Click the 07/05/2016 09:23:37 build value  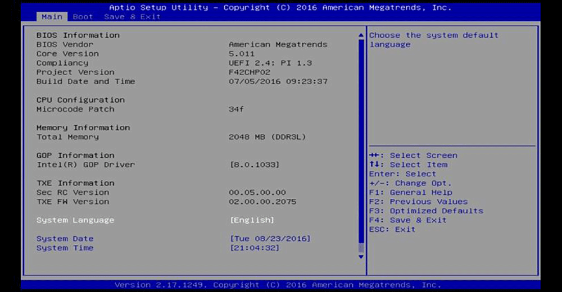point(278,81)
